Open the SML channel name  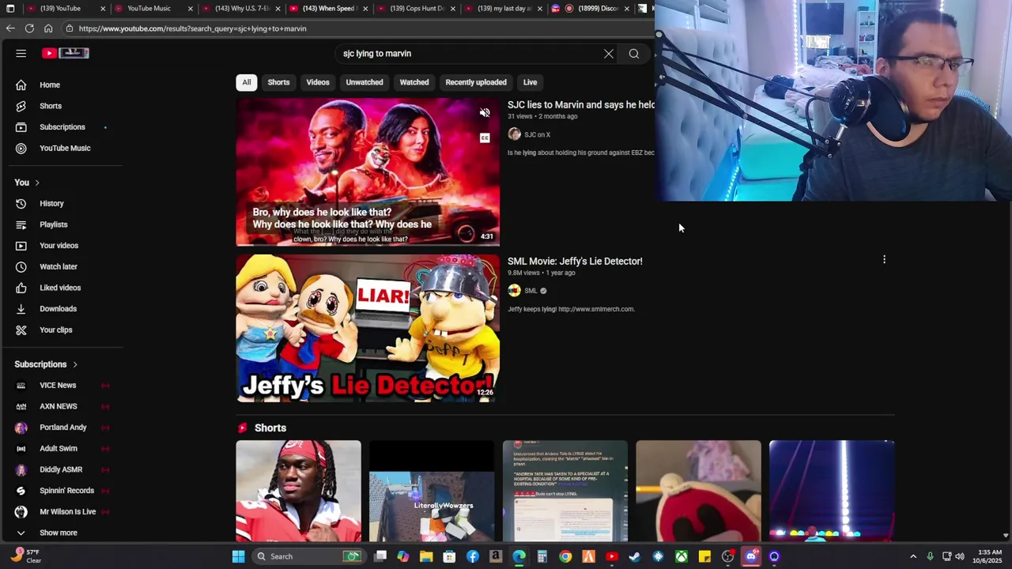(531, 291)
